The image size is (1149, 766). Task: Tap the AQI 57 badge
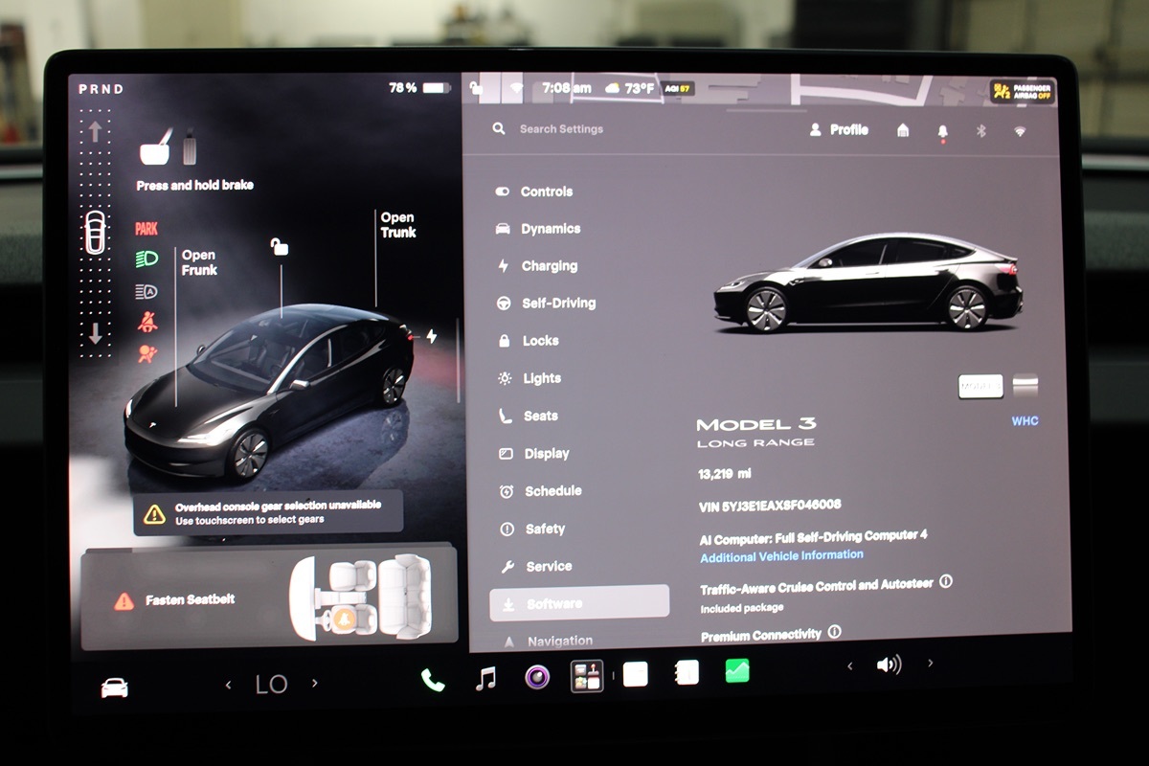click(x=678, y=88)
